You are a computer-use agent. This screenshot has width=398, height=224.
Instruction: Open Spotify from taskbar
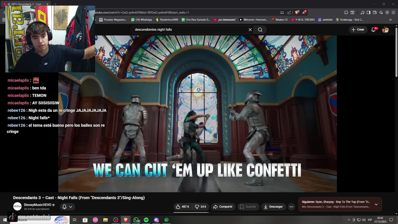[146, 220]
